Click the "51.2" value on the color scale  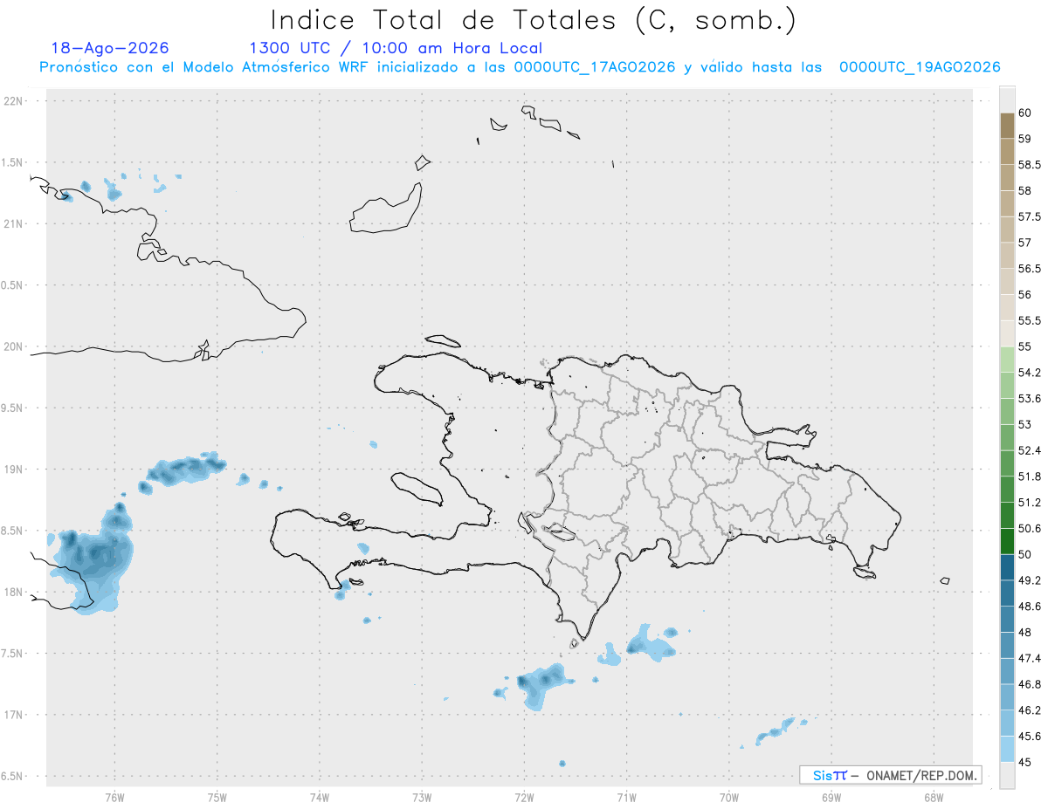pos(1029,503)
